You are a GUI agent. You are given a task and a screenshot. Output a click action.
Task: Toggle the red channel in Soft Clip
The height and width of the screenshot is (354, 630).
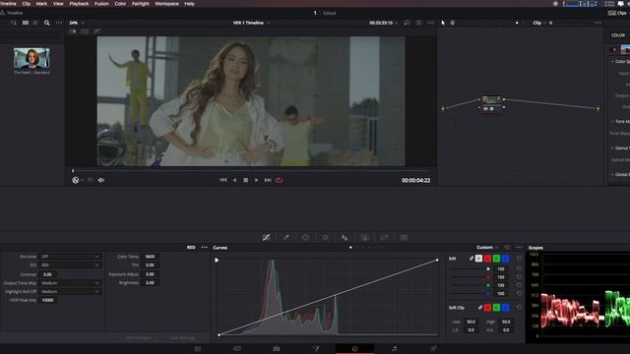[x=487, y=308]
